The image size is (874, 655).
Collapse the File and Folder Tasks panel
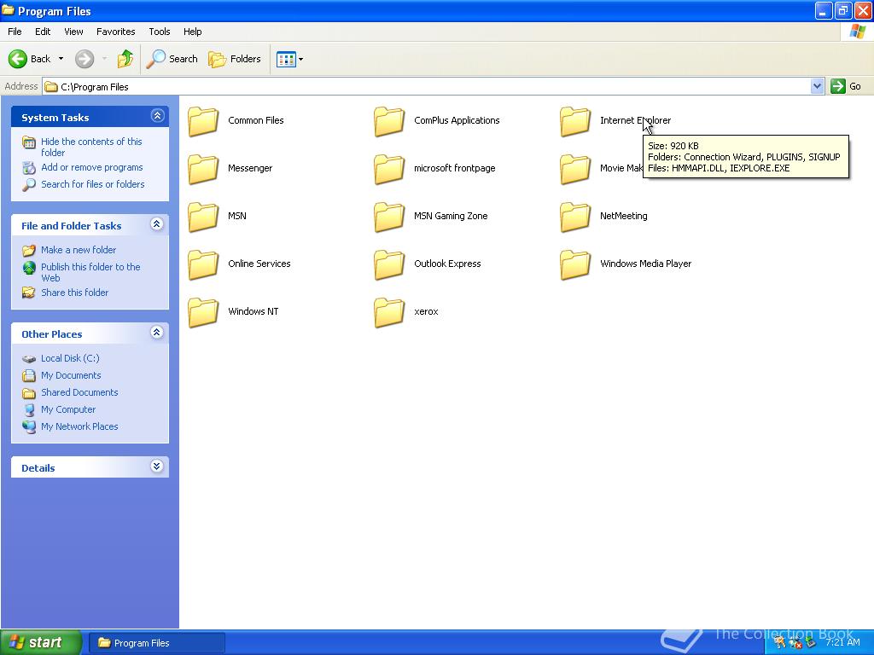pyautogui.click(x=157, y=224)
